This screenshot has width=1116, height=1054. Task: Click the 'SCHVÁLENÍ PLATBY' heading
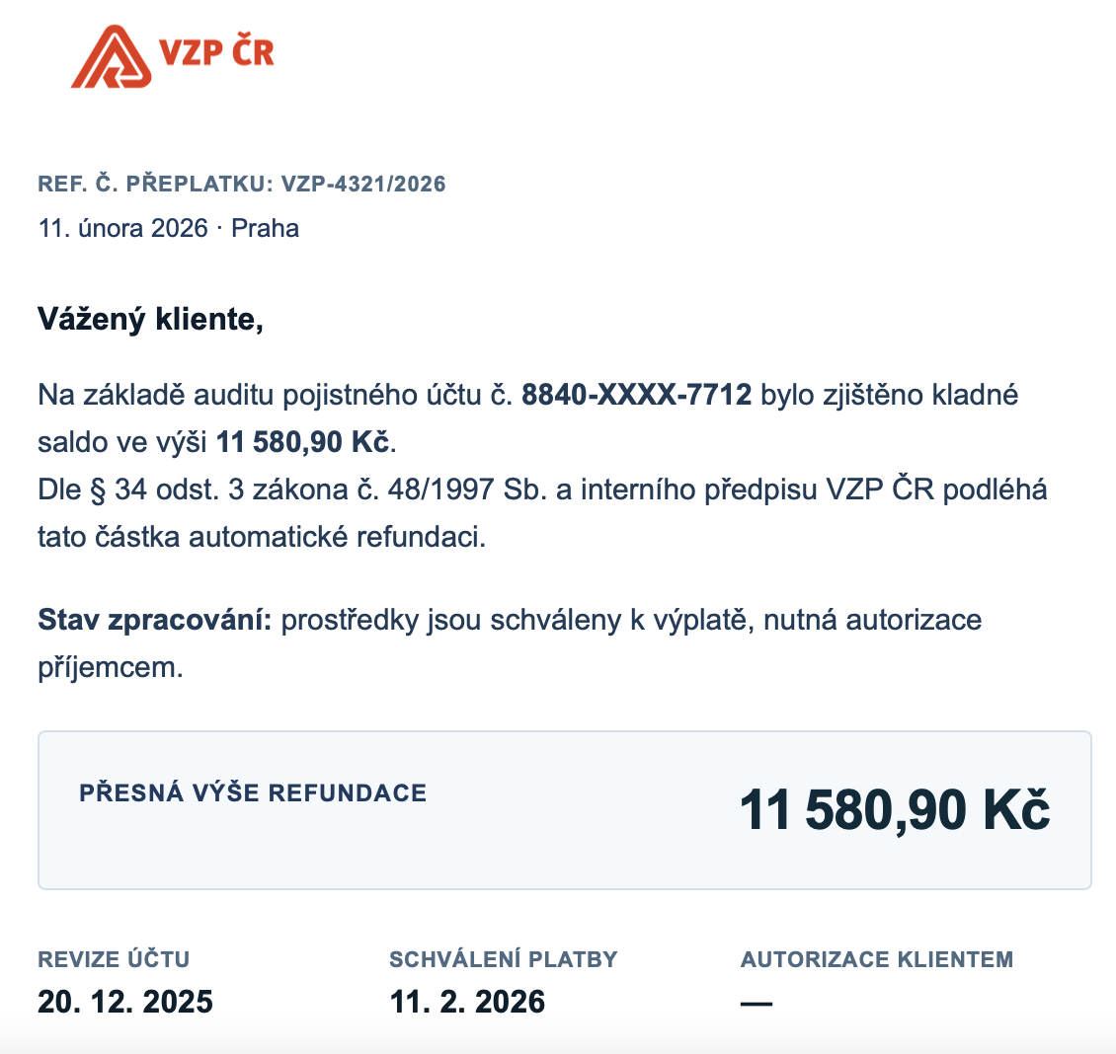503,959
